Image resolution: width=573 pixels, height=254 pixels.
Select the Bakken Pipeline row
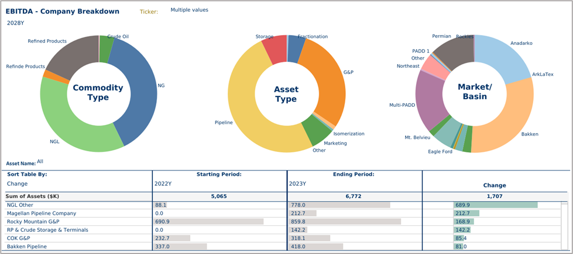point(284,247)
